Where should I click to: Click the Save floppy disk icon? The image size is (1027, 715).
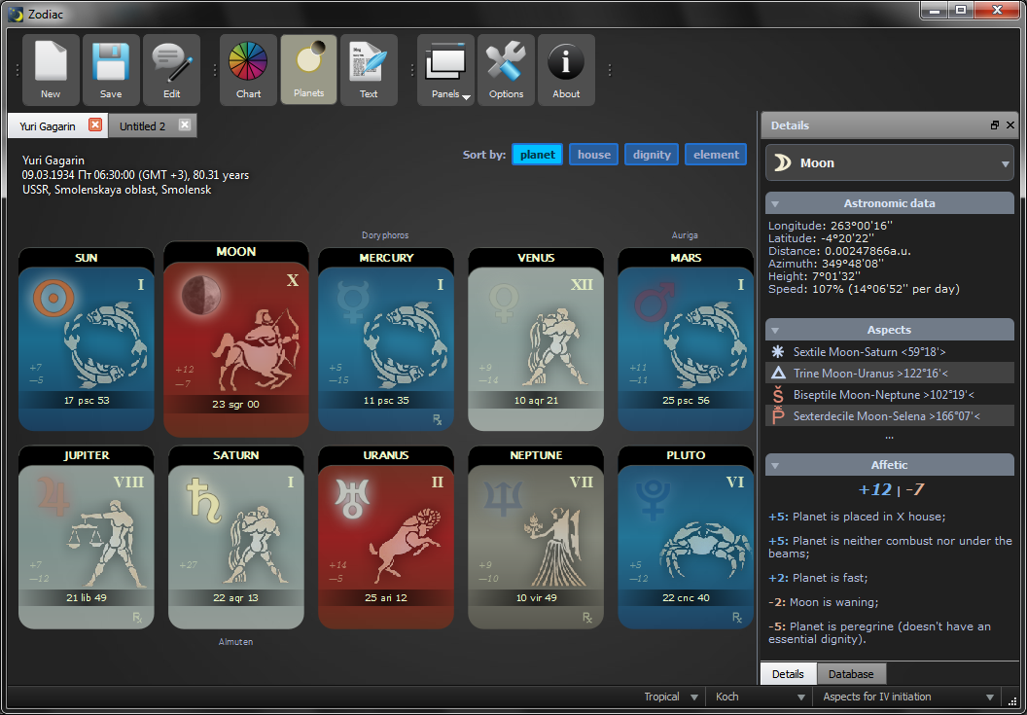(111, 69)
